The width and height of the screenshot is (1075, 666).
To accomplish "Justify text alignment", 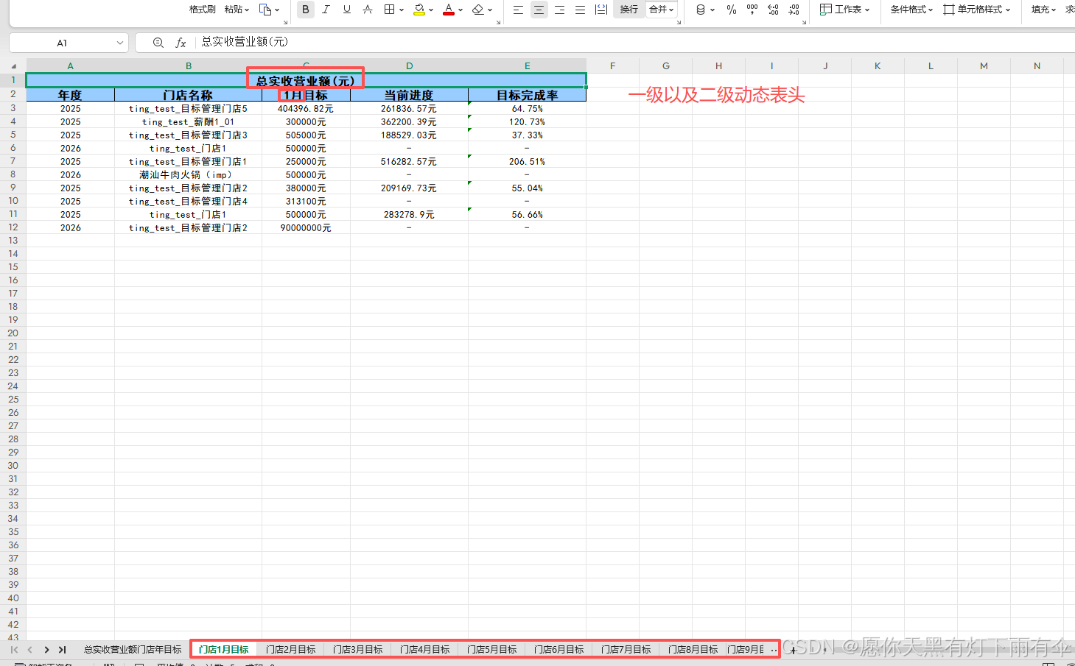I will click(580, 10).
